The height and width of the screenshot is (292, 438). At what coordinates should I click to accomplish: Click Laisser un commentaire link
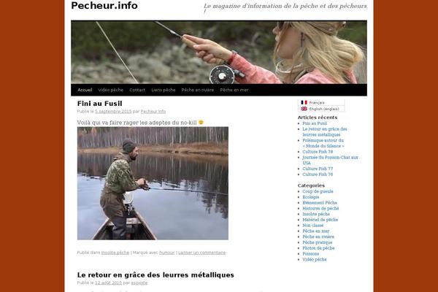pos(201,253)
